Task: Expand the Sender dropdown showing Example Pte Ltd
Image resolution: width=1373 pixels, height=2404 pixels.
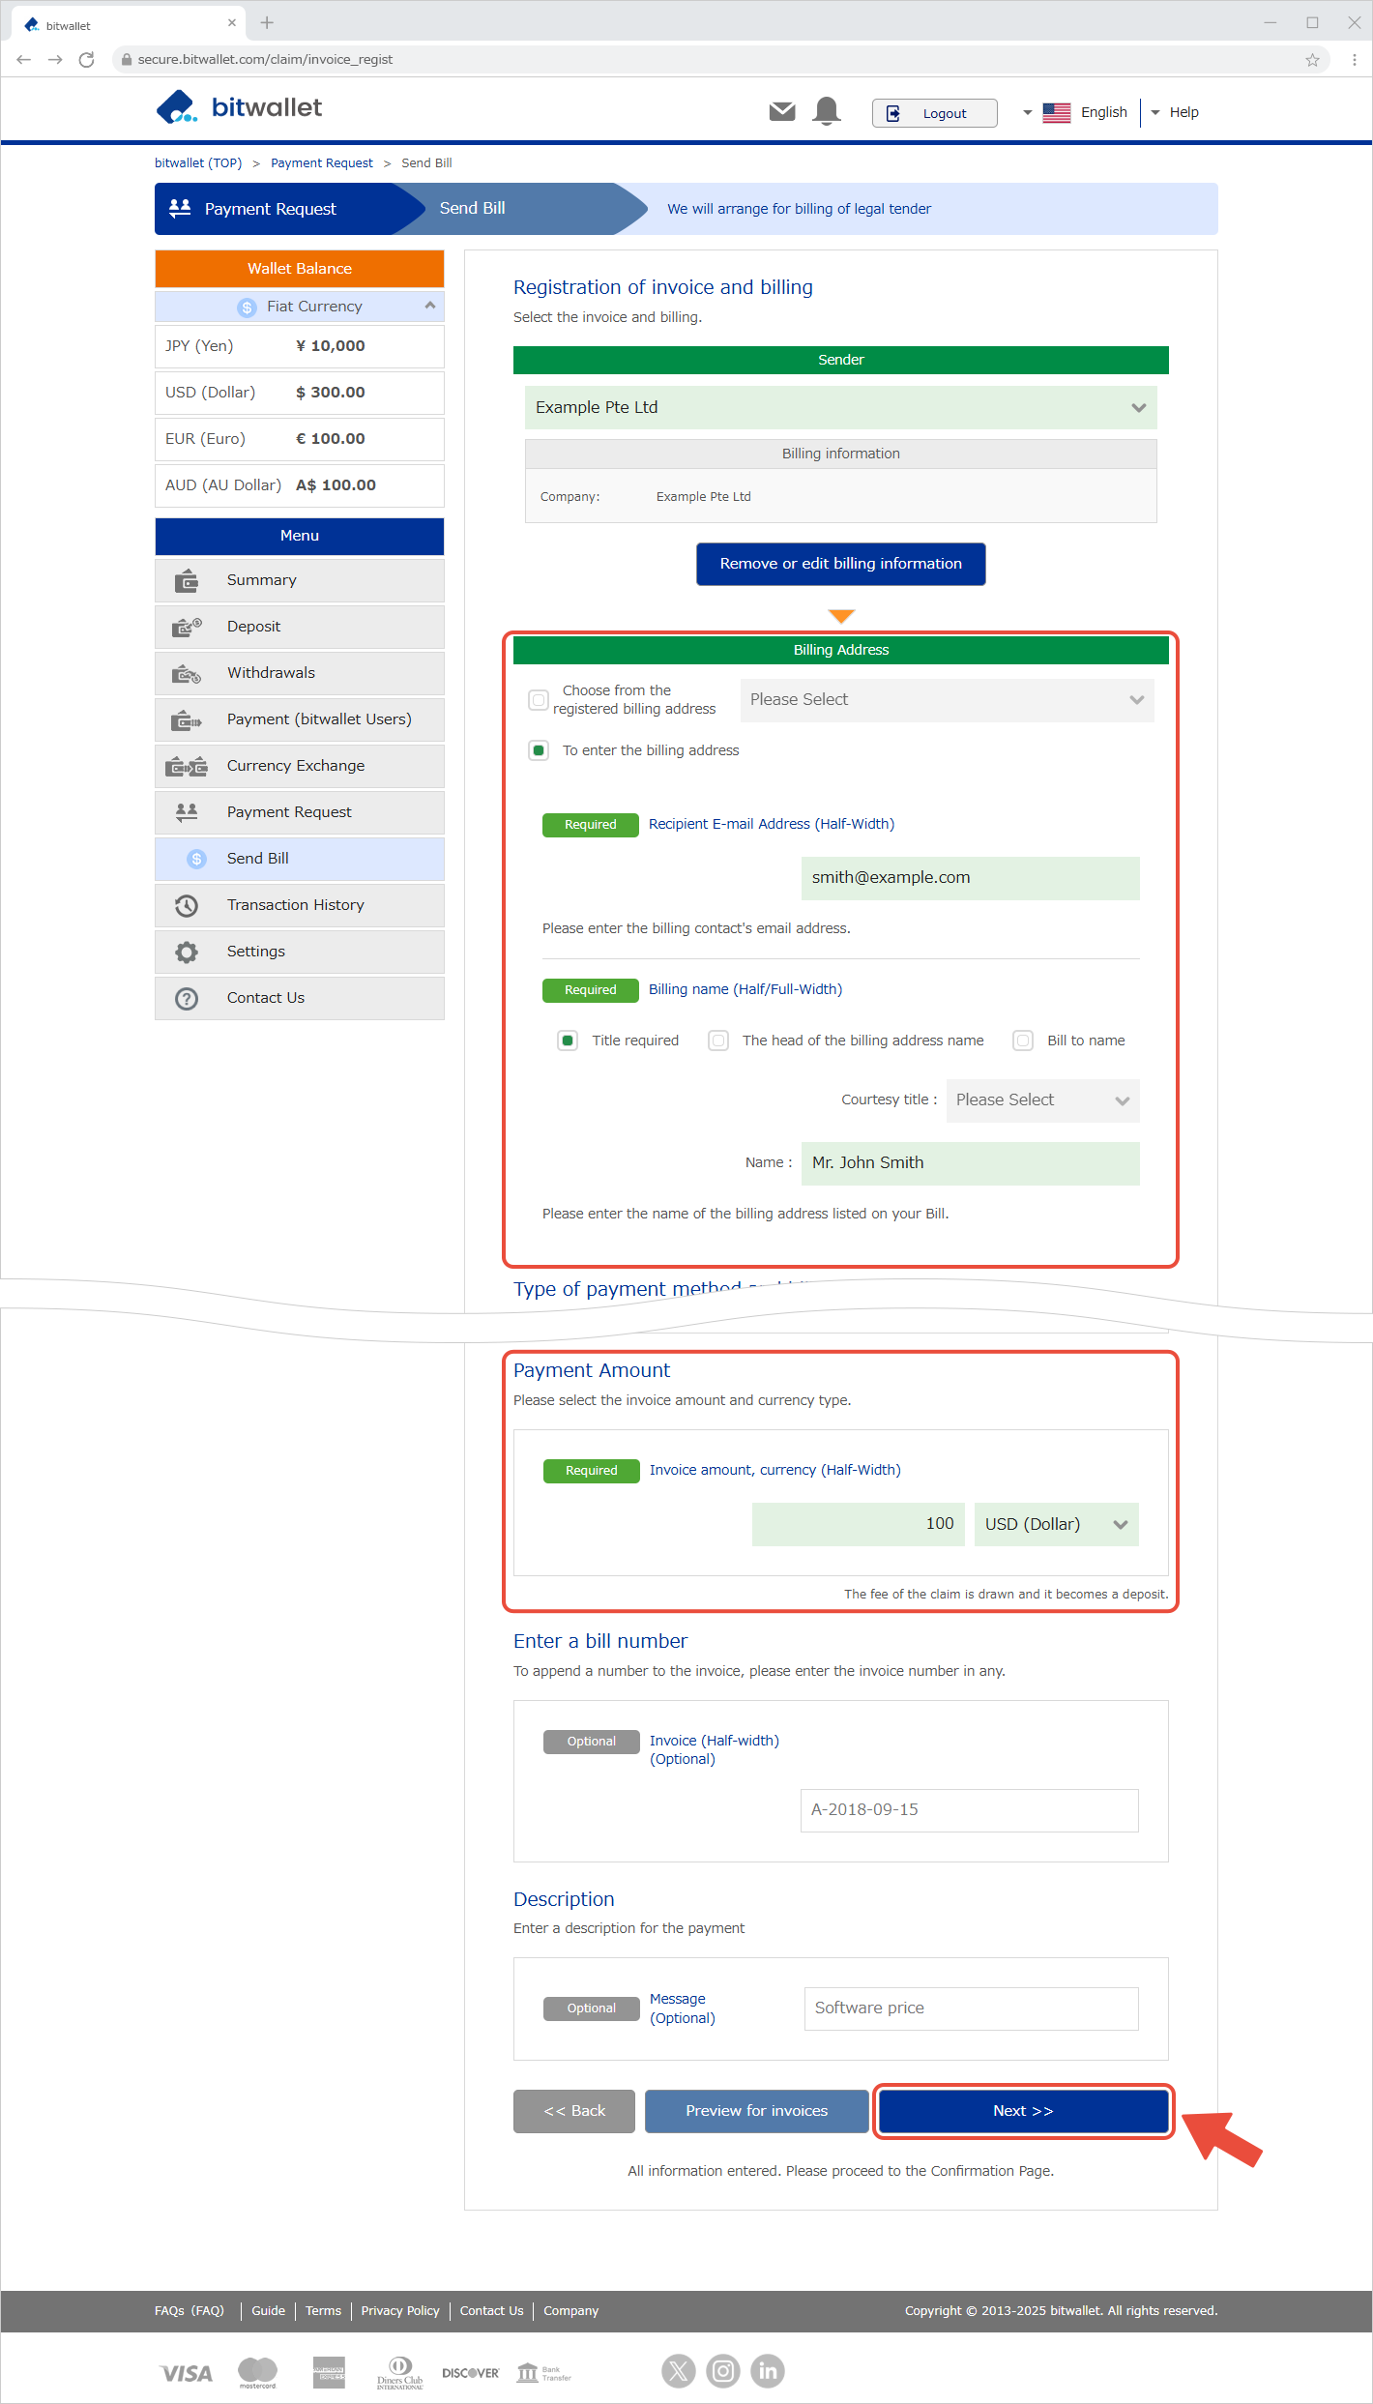Action: (x=840, y=408)
